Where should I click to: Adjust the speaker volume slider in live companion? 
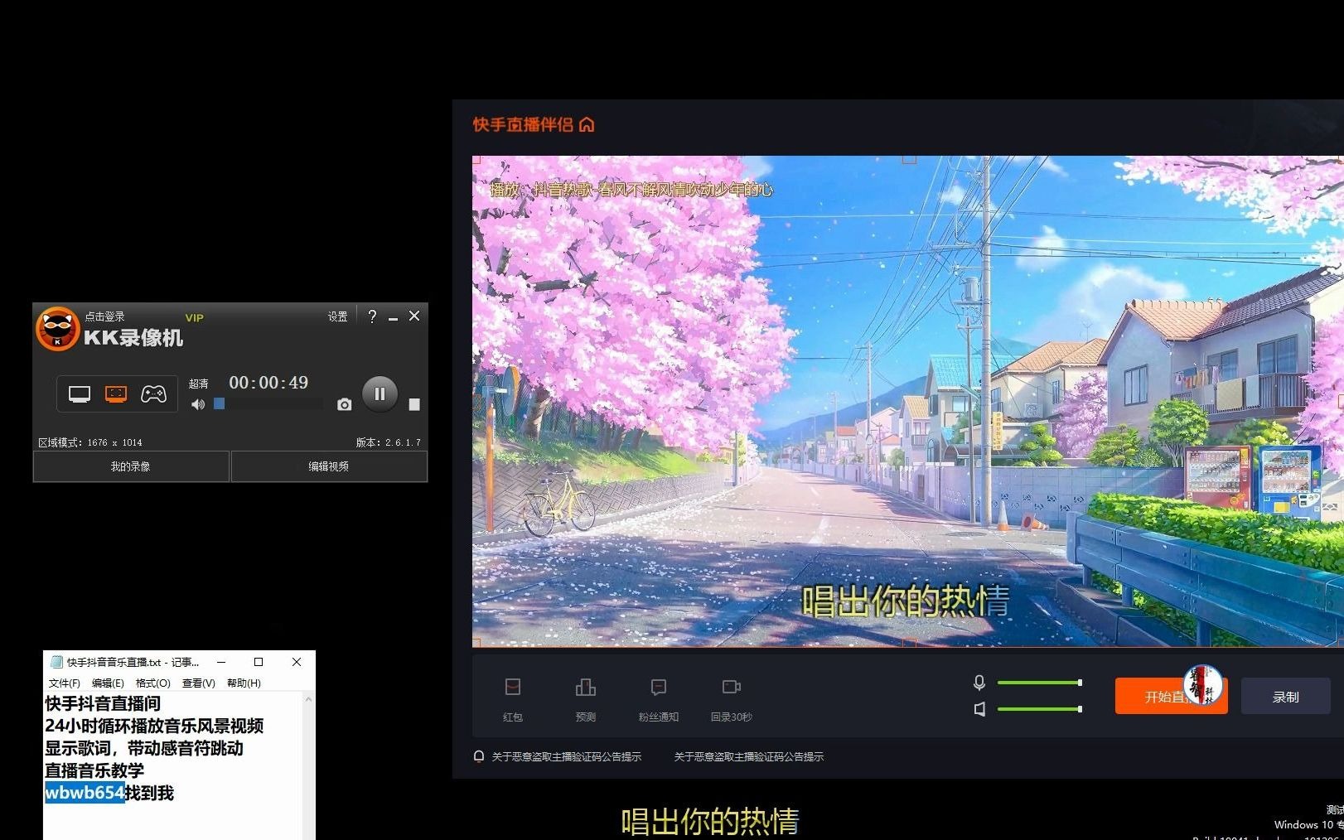point(1038,709)
